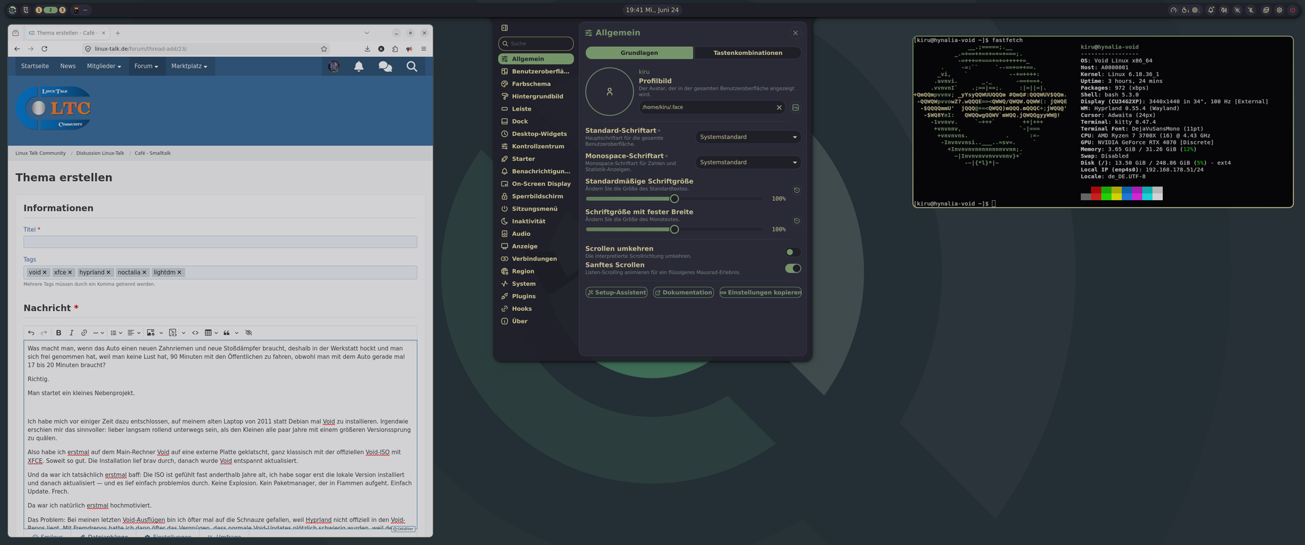Click the red power icon in top bar
The width and height of the screenshot is (1305, 545).
(x=1292, y=10)
